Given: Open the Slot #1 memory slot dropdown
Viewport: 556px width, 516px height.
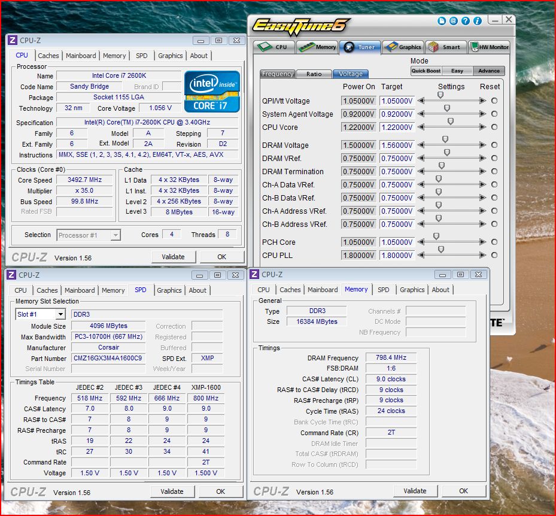Looking at the screenshot, I should 60,314.
